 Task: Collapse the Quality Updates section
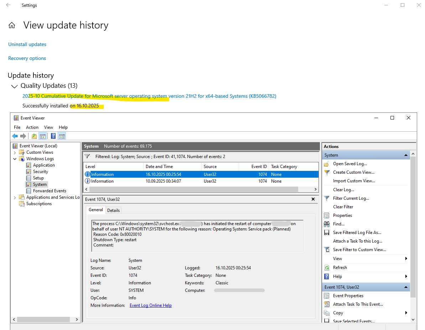pyautogui.click(x=14, y=86)
